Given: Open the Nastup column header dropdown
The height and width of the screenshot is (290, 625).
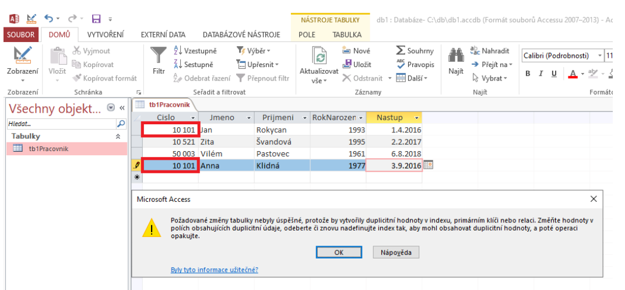Looking at the screenshot, I should (x=416, y=118).
